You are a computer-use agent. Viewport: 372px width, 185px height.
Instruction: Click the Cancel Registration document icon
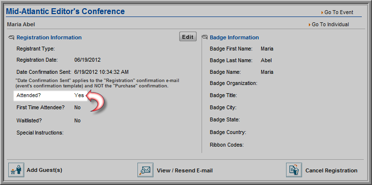(294, 170)
